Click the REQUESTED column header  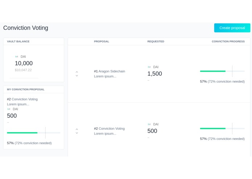(156, 41)
